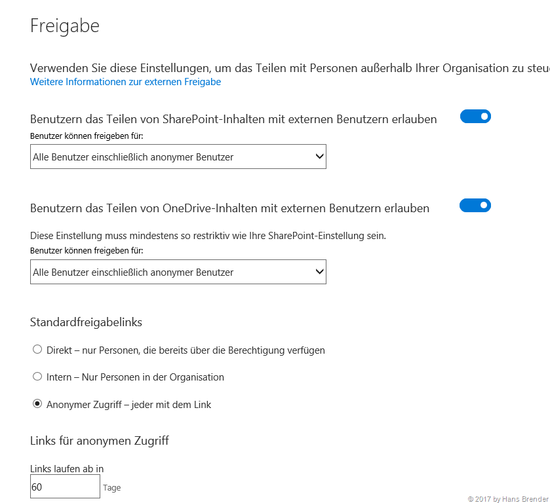Select Anonymer Zugriff – jeder mit dem Link

coord(37,404)
